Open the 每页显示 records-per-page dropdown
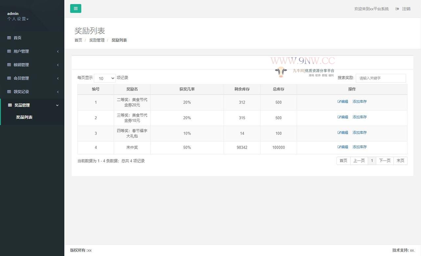The height and width of the screenshot is (256, 421). tap(105, 78)
